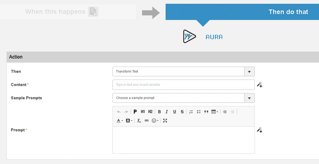Switch to the 'When this happens' step
This screenshot has width=319, height=164.
pyautogui.click(x=68, y=12)
